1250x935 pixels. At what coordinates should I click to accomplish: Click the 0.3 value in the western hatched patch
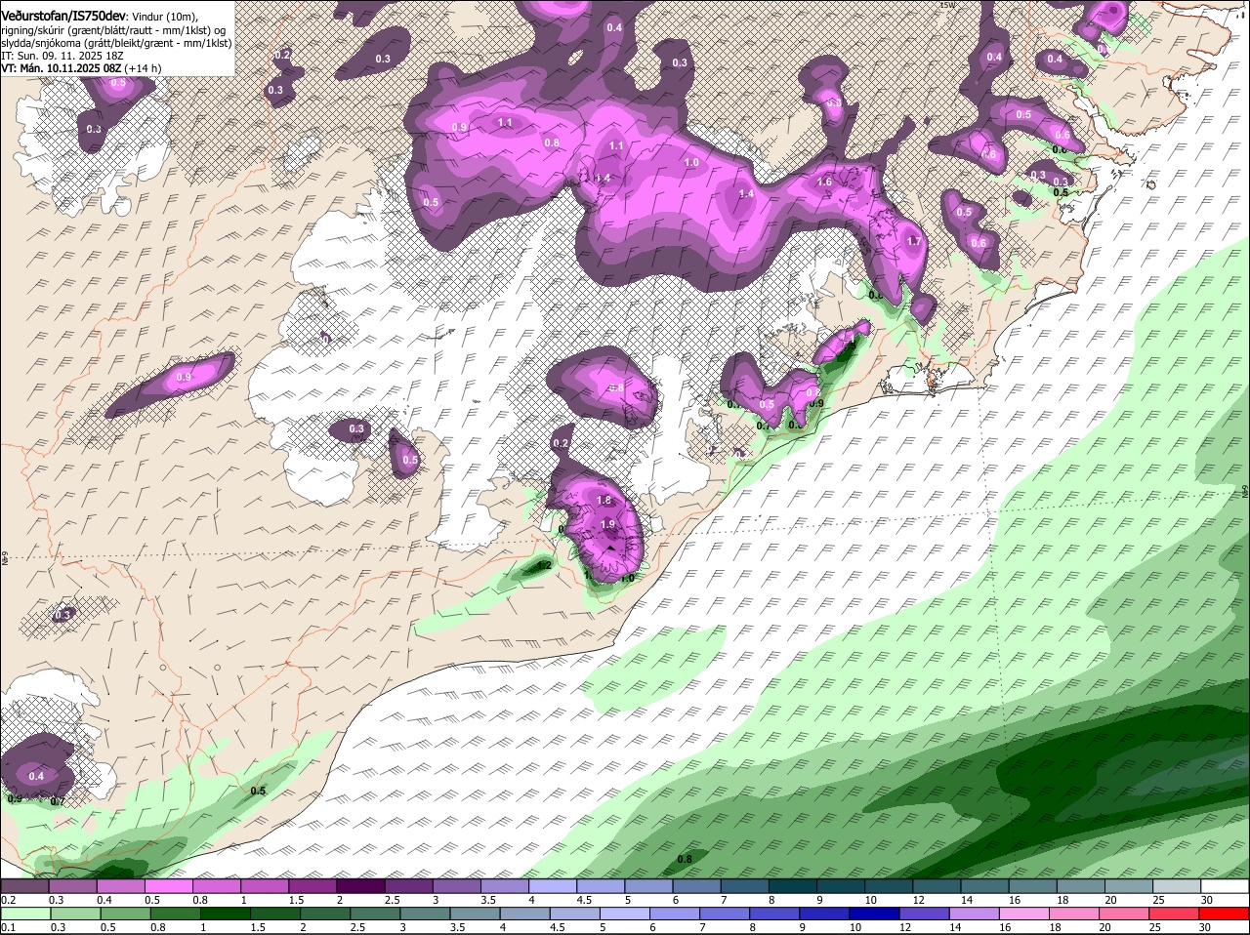[63, 614]
